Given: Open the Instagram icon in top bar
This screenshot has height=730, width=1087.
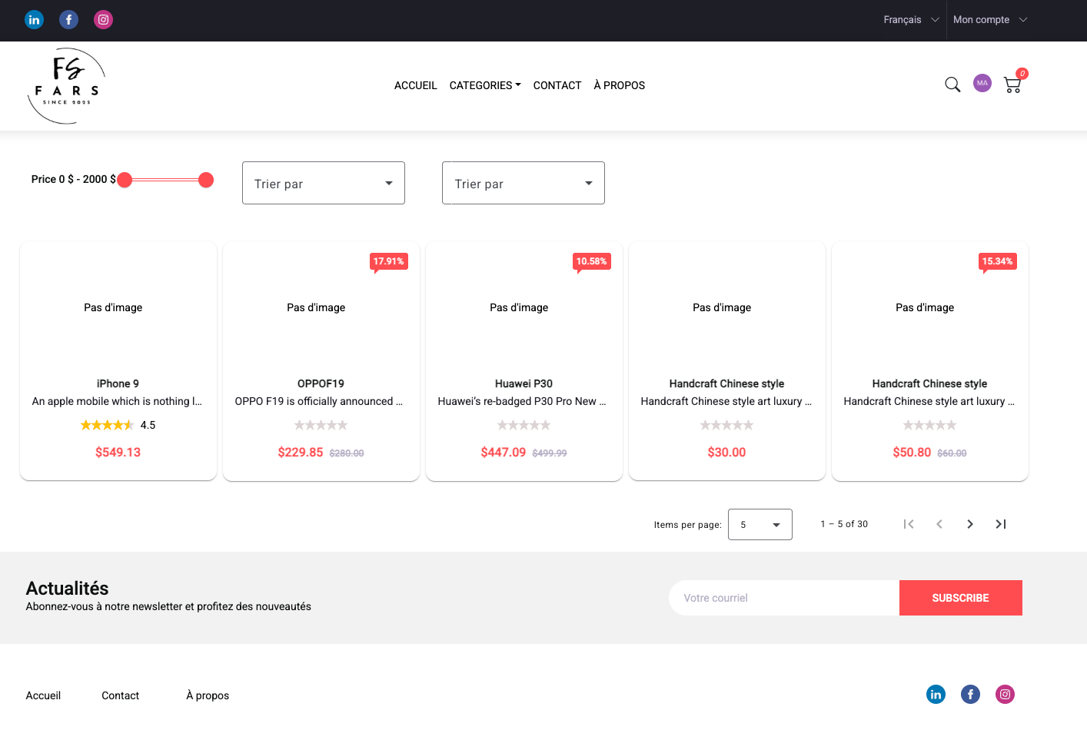Looking at the screenshot, I should click(x=104, y=20).
